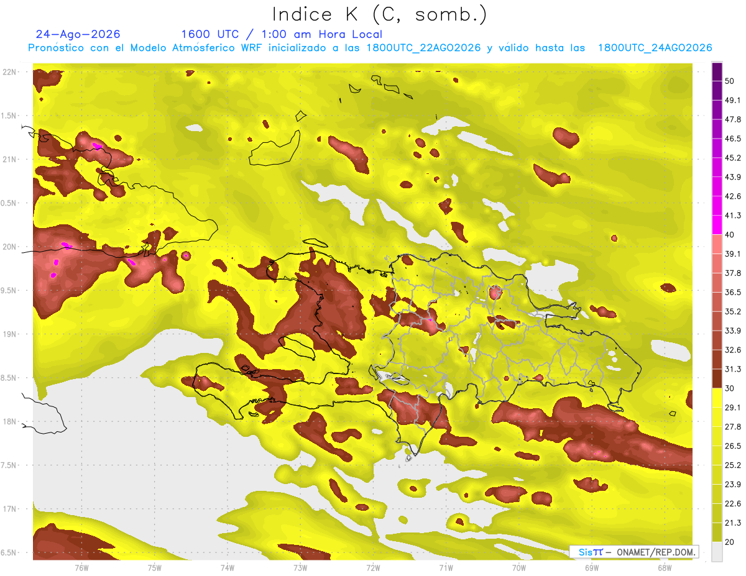The image size is (746, 576).
Task: Click the colorbar value "23.9"
Action: point(732,485)
